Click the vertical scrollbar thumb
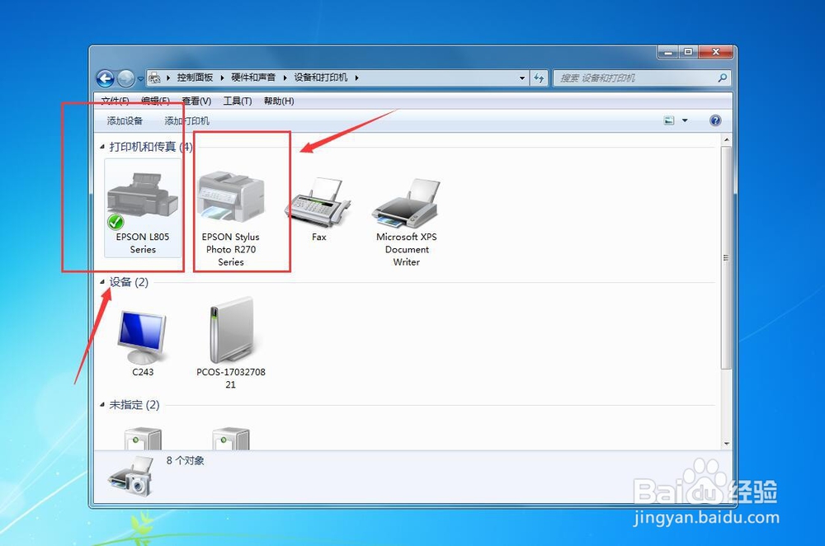825x546 pixels. click(726, 257)
